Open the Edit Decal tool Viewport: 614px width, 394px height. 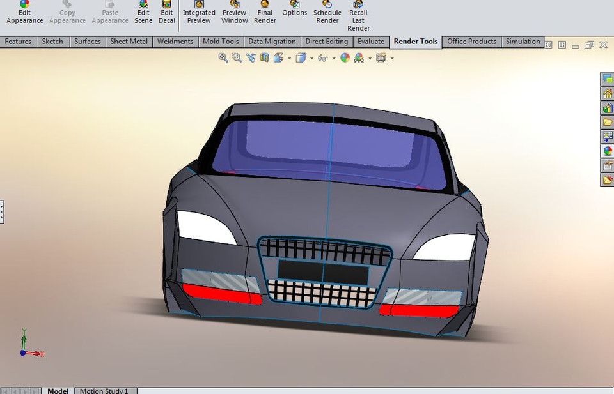tap(166, 13)
